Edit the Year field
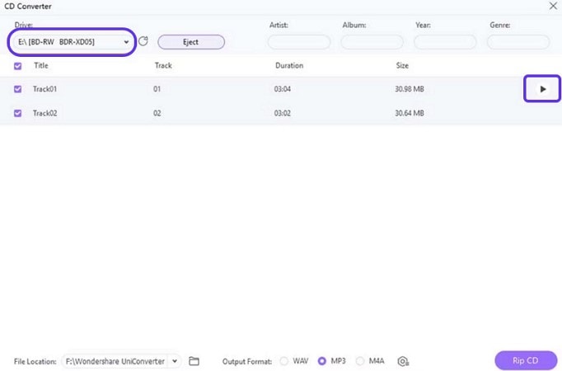Viewport: 562px width, 371px height. pyautogui.click(x=445, y=42)
